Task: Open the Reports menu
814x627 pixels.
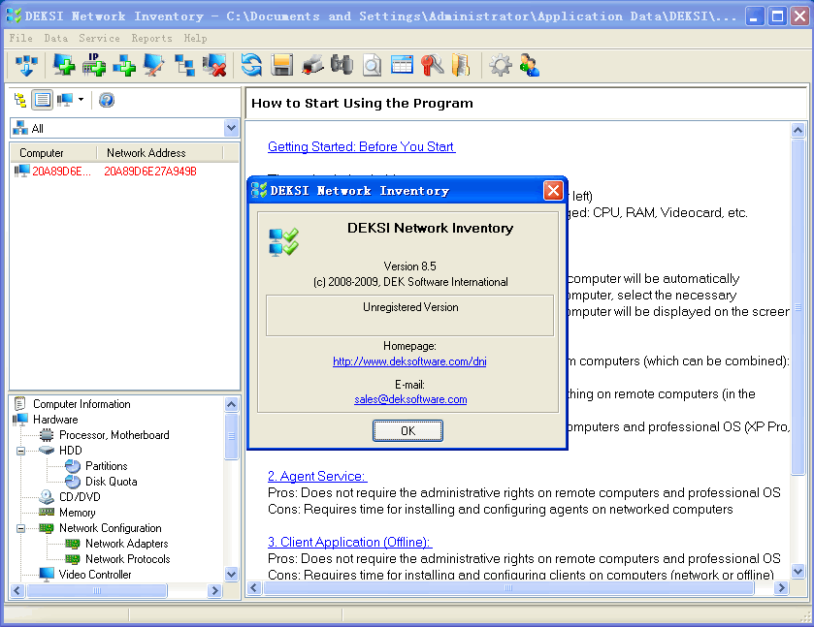Action: coord(151,38)
